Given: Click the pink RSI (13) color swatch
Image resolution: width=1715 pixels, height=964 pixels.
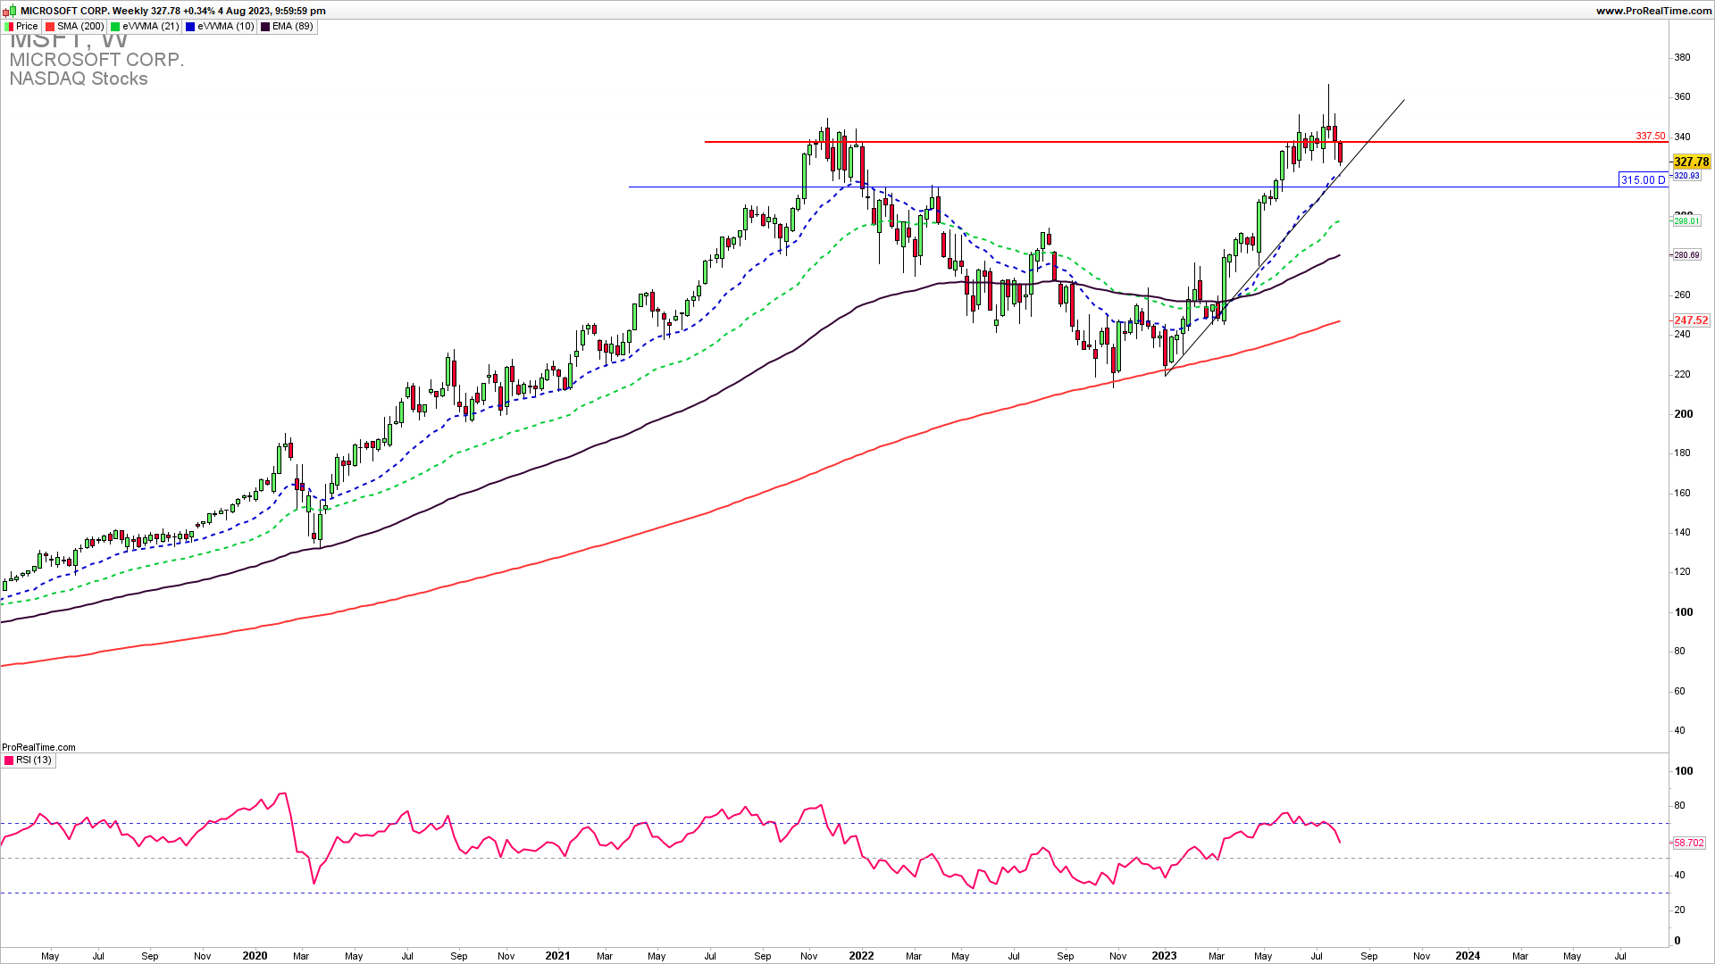Looking at the screenshot, I should click(9, 760).
